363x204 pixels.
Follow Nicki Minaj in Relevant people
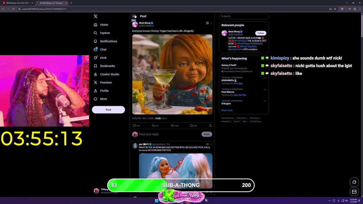point(261,33)
